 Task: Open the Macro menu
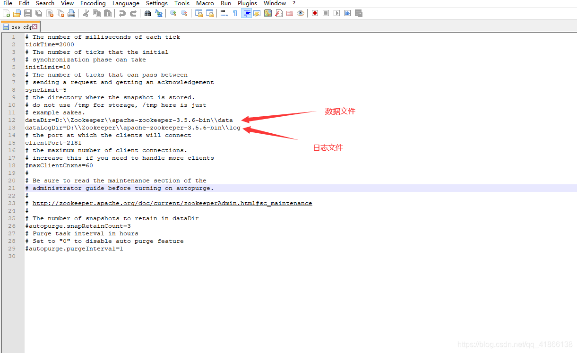205,3
